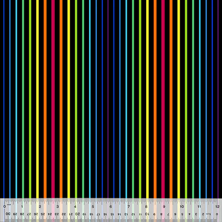Click the inch number 5 on the ruler
Image resolution: width=222 pixels, height=222 pixels.
coord(93,207)
